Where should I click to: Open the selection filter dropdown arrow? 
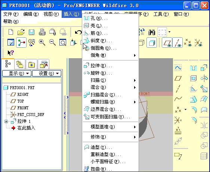(169, 32)
